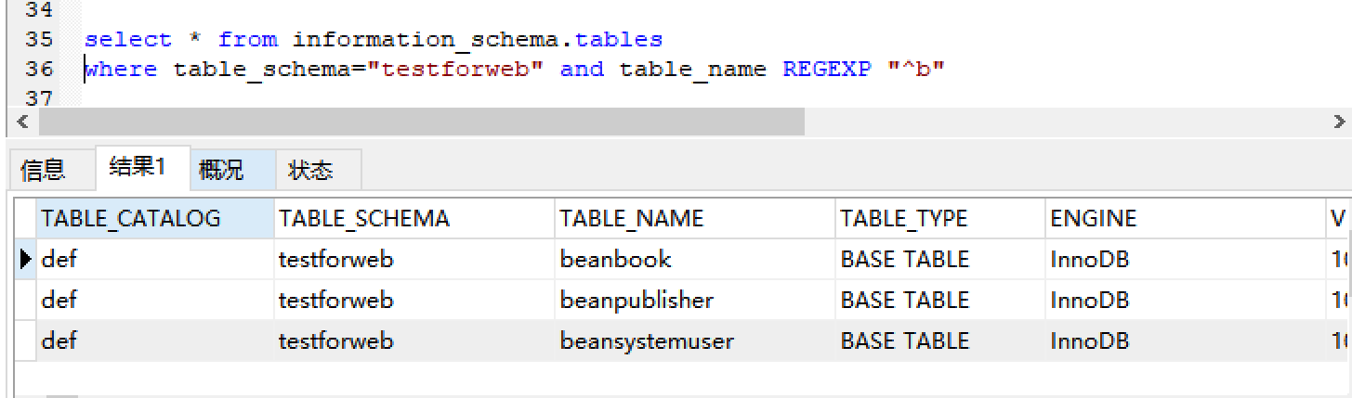Image resolution: width=1352 pixels, height=398 pixels.
Task: Select the beanbook table name cell
Action: pos(695,260)
